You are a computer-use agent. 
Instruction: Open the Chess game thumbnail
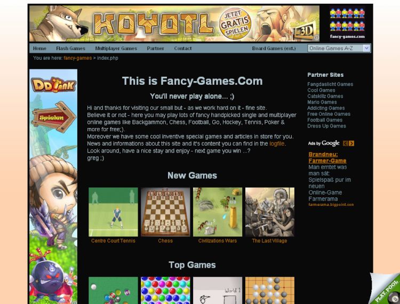(165, 212)
